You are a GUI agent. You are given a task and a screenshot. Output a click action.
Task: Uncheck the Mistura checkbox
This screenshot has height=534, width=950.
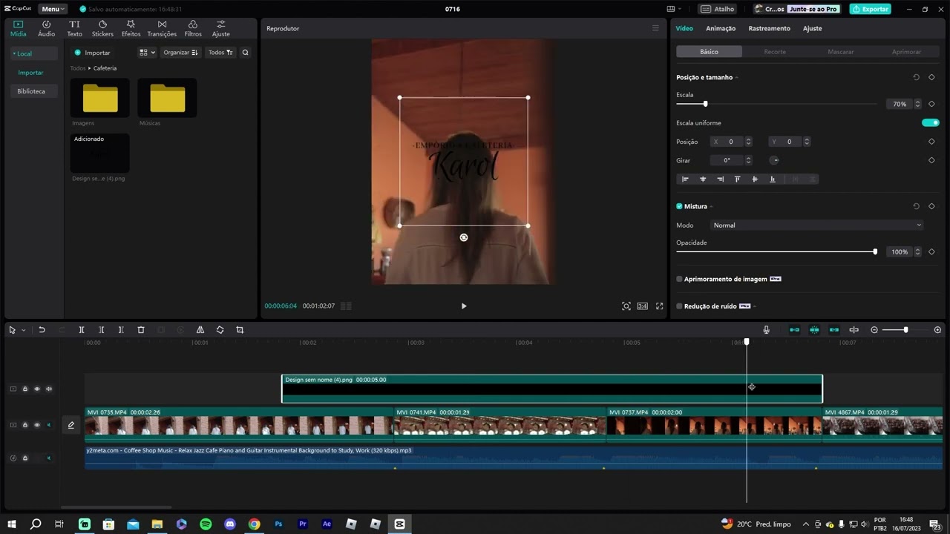[679, 206]
